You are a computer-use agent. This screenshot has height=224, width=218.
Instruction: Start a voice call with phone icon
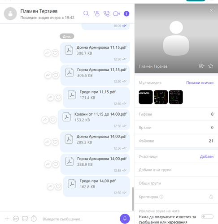(106, 13)
